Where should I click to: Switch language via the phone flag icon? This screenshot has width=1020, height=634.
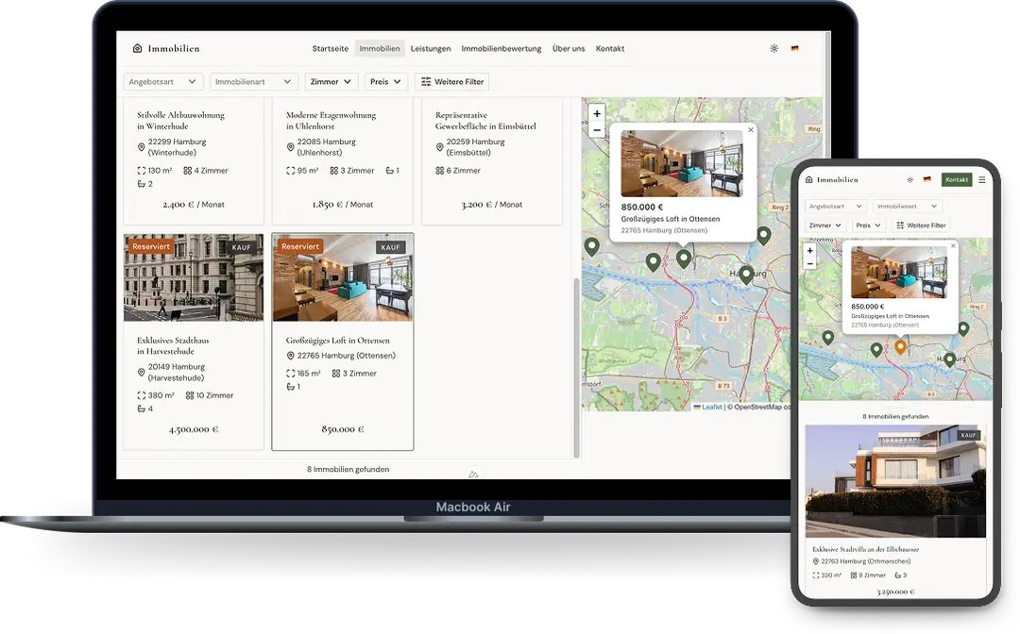[927, 179]
